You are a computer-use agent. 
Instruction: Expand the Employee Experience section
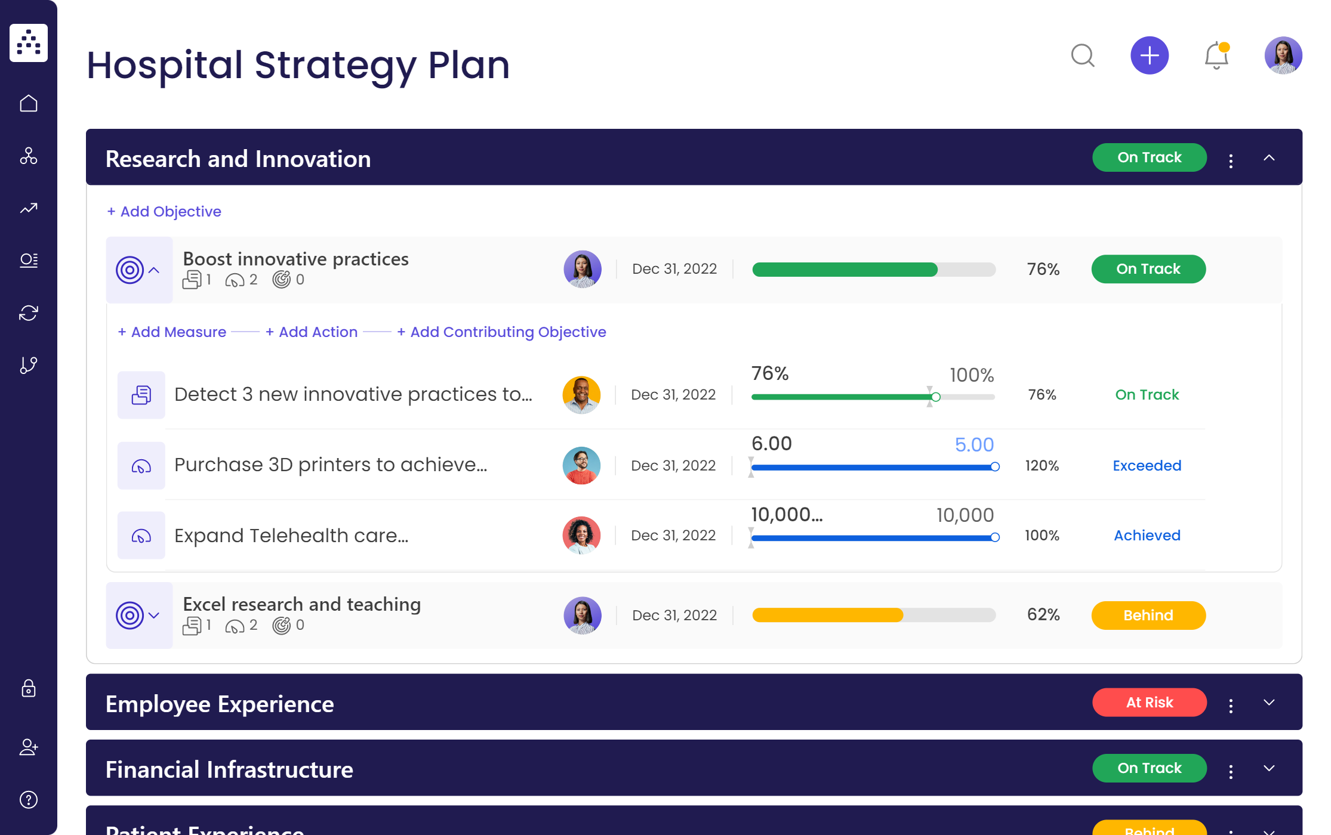click(1269, 703)
